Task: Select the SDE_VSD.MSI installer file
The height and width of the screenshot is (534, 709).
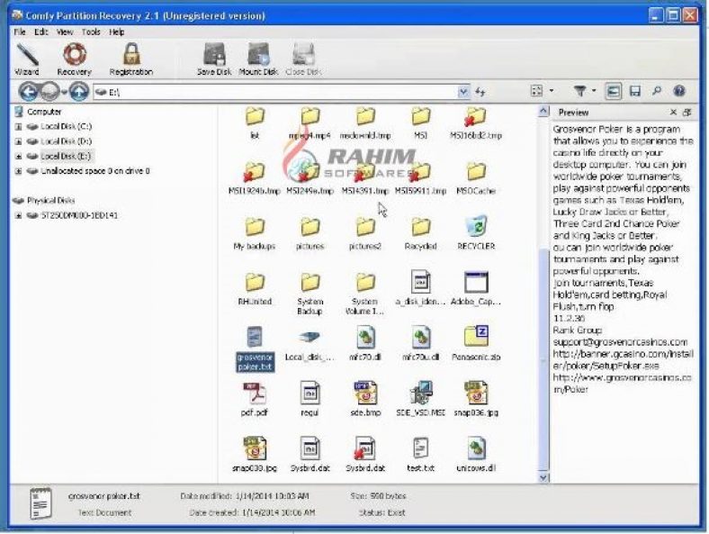Action: [420, 399]
